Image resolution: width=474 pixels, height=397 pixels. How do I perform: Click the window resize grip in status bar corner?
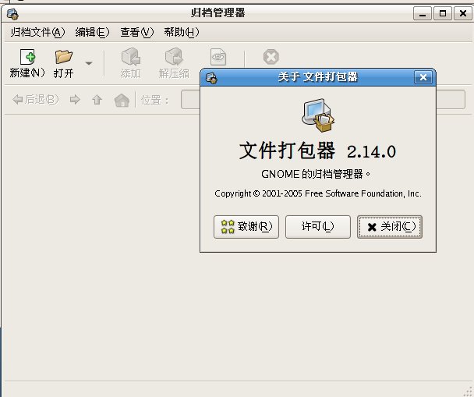tap(468, 392)
